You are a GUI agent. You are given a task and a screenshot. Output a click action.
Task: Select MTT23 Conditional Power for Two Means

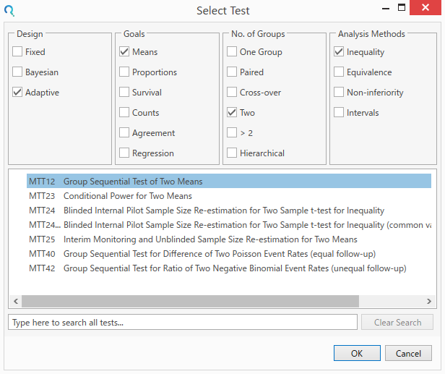tap(127, 196)
